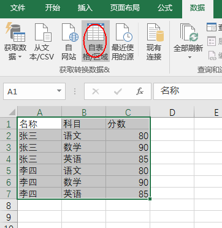Select row 1 header
Image resolution: width=222 pixels, height=228 pixels.
[x=9, y=124]
